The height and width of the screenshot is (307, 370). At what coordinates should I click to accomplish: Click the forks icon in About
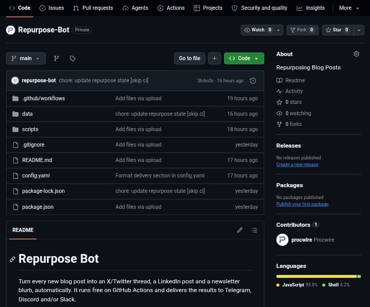280,124
